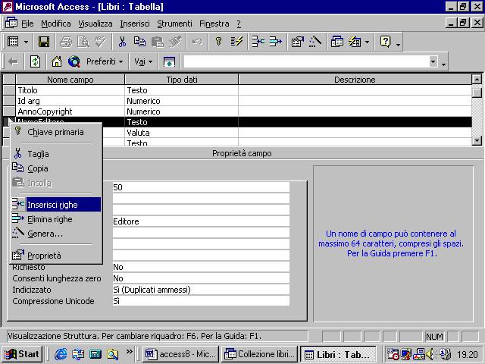Click the Search the Web globe icon

[x=74, y=61]
